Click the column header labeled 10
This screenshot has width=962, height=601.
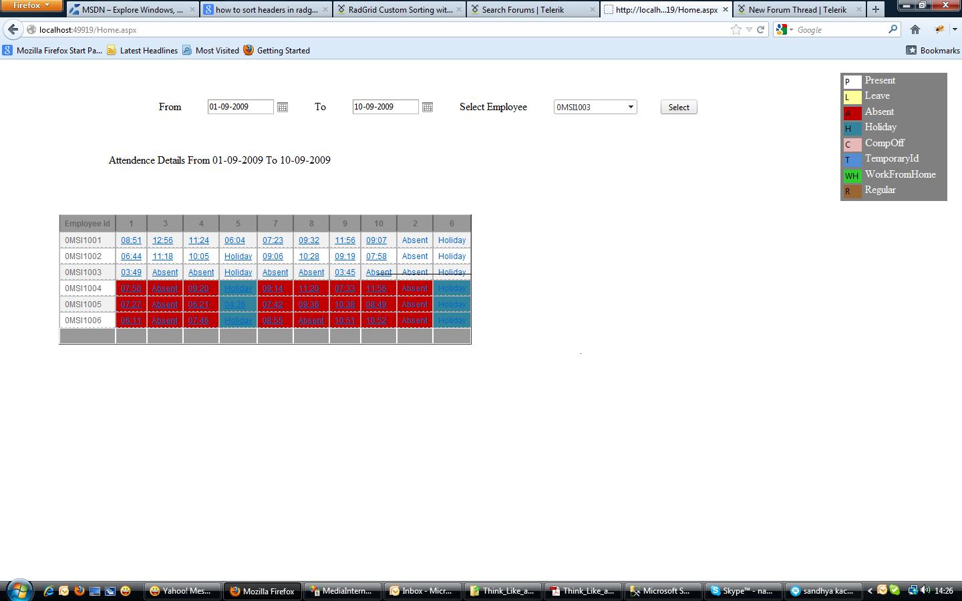[378, 224]
